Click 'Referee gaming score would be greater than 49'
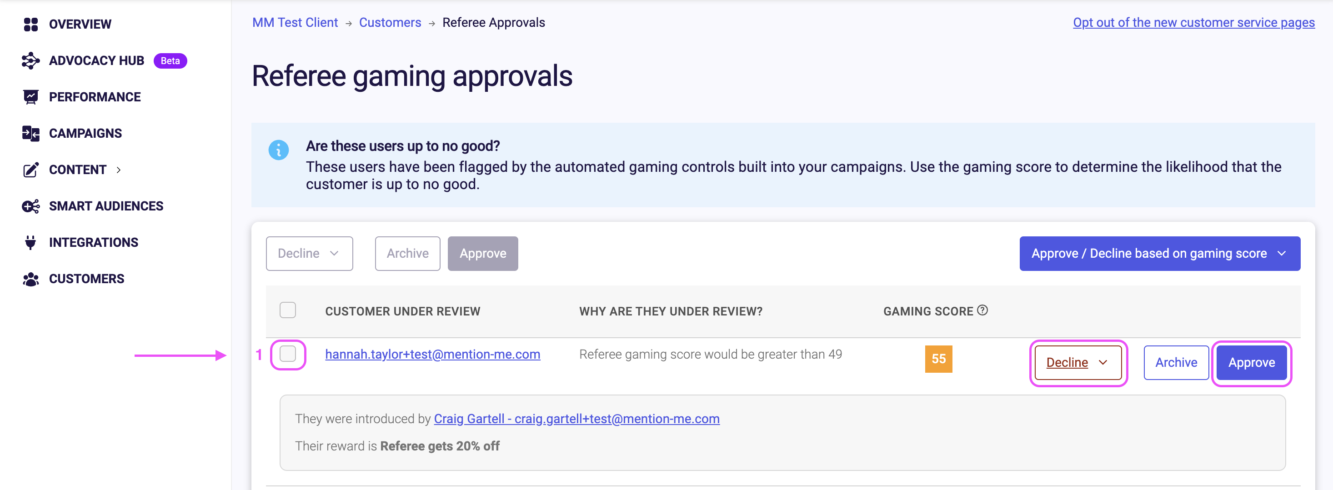 711,355
